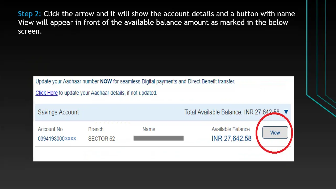Click the Available Balance column label
This screenshot has width=336, height=189.
pos(230,129)
